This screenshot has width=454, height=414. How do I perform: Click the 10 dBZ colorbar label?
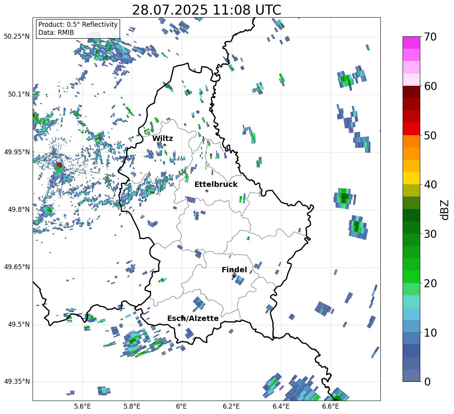click(x=430, y=332)
